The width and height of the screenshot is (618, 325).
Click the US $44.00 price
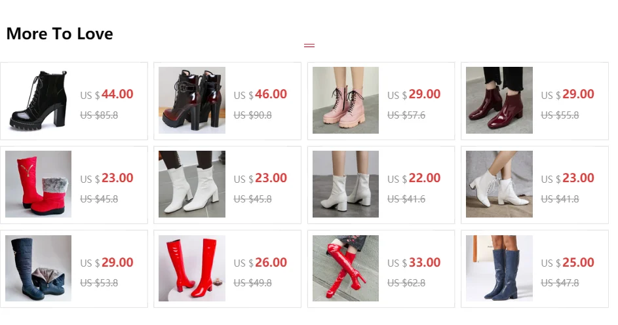tap(107, 94)
